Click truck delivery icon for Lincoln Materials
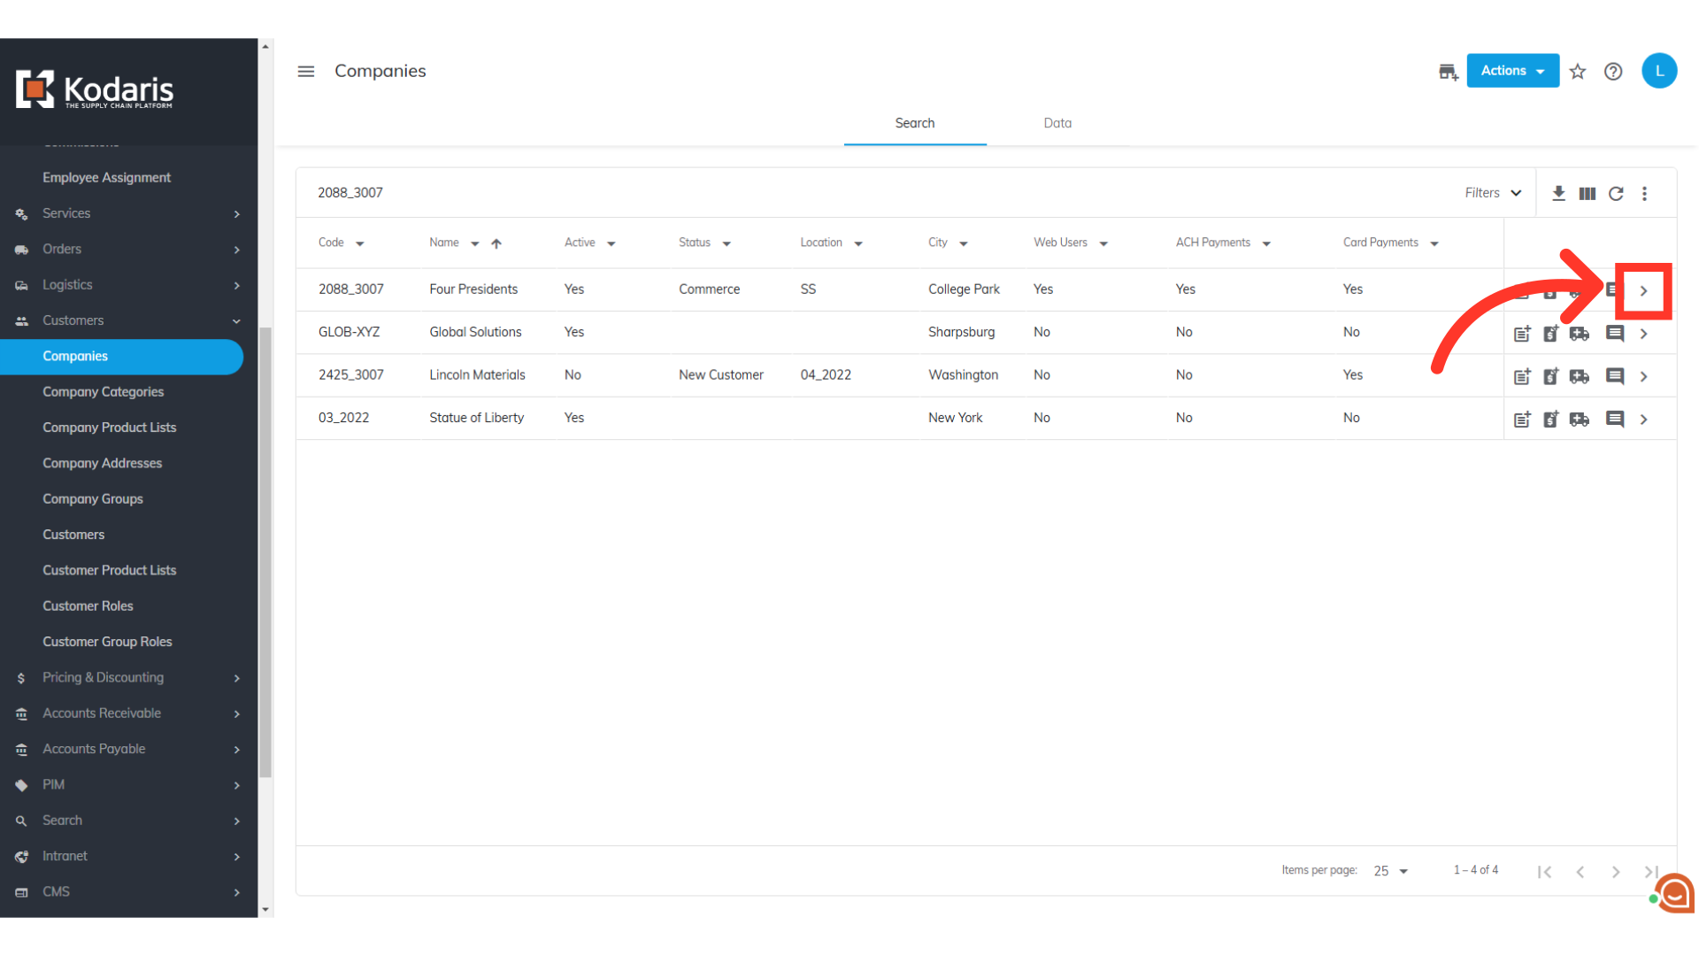Screen dimensions: 1699x956 click(1580, 376)
